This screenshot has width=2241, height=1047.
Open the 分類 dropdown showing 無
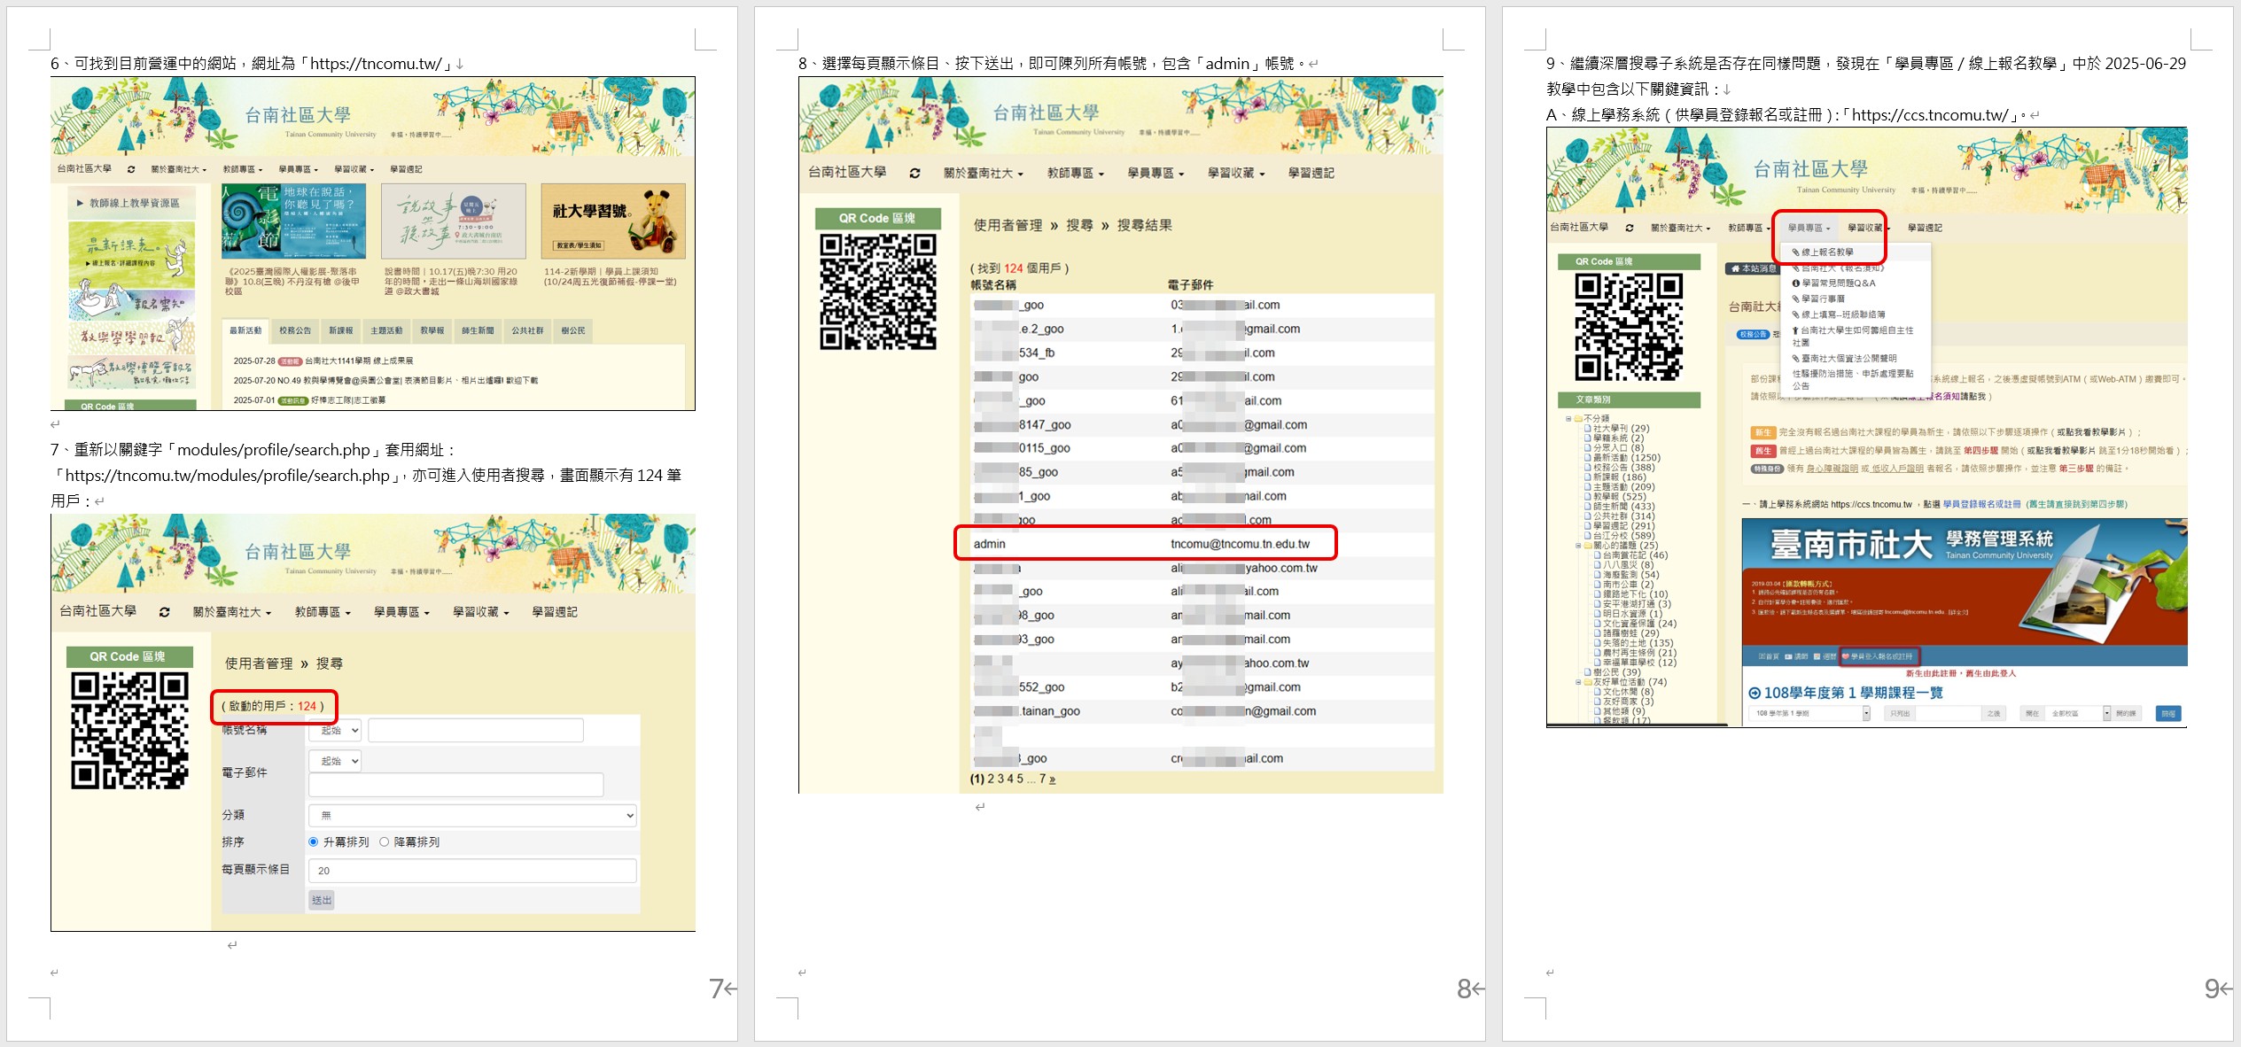[472, 815]
